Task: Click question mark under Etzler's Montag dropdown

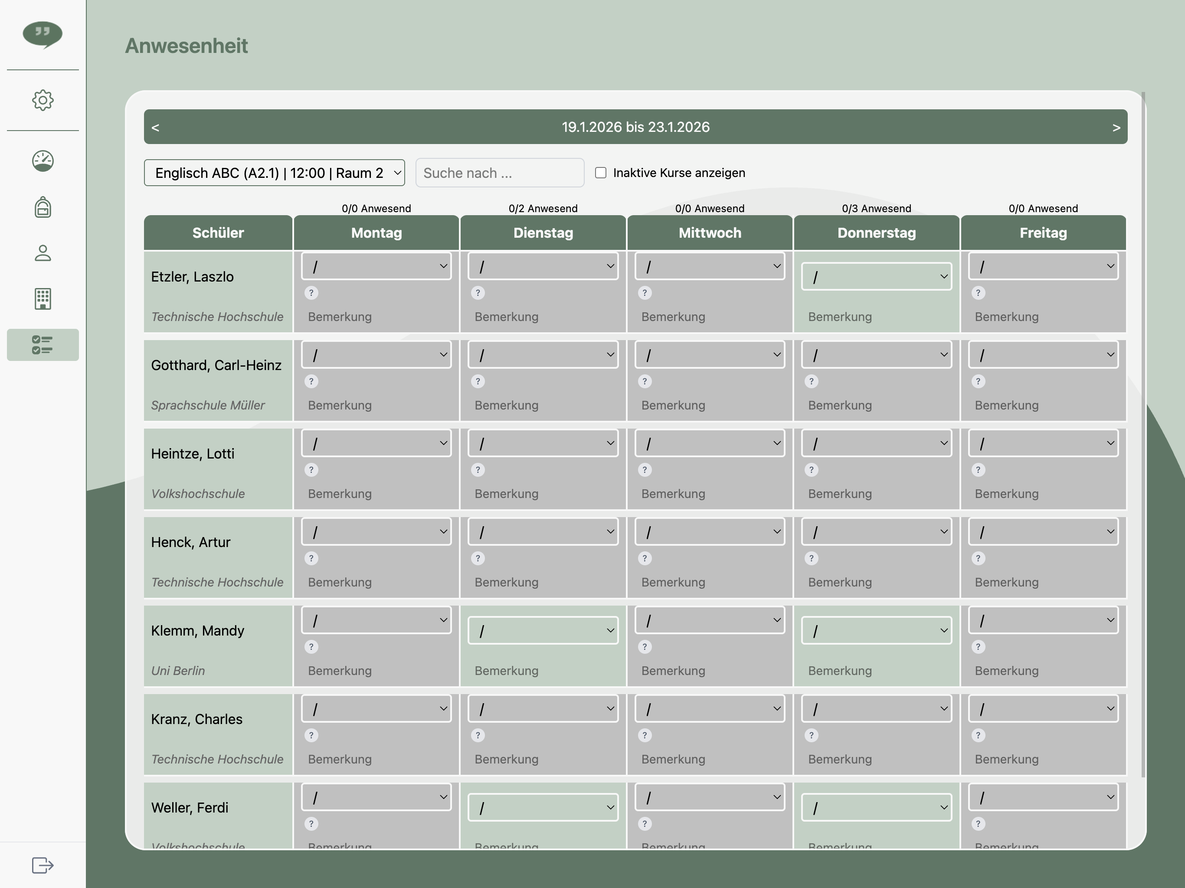Action: (311, 293)
